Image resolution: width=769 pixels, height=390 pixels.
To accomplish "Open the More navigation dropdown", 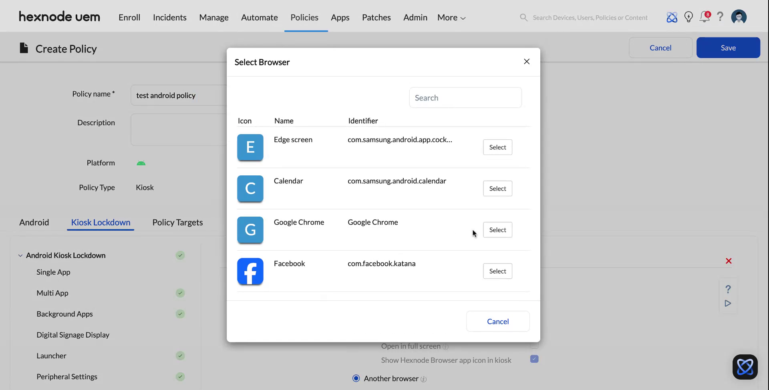I will (x=451, y=17).
